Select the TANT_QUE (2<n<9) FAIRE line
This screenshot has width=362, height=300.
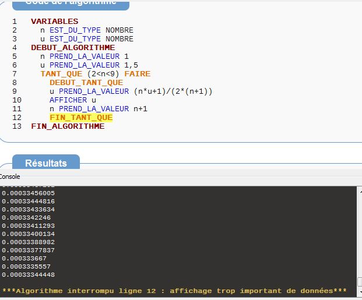pos(95,74)
